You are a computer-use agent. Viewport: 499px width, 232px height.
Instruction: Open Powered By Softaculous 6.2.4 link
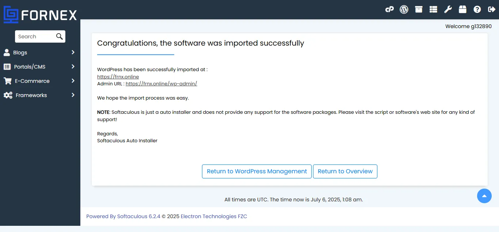tap(123, 216)
